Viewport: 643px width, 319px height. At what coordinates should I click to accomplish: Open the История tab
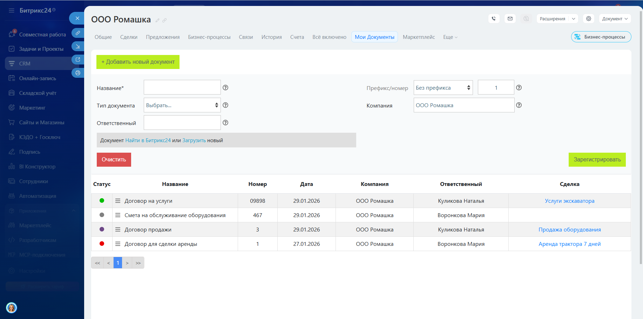click(x=271, y=37)
